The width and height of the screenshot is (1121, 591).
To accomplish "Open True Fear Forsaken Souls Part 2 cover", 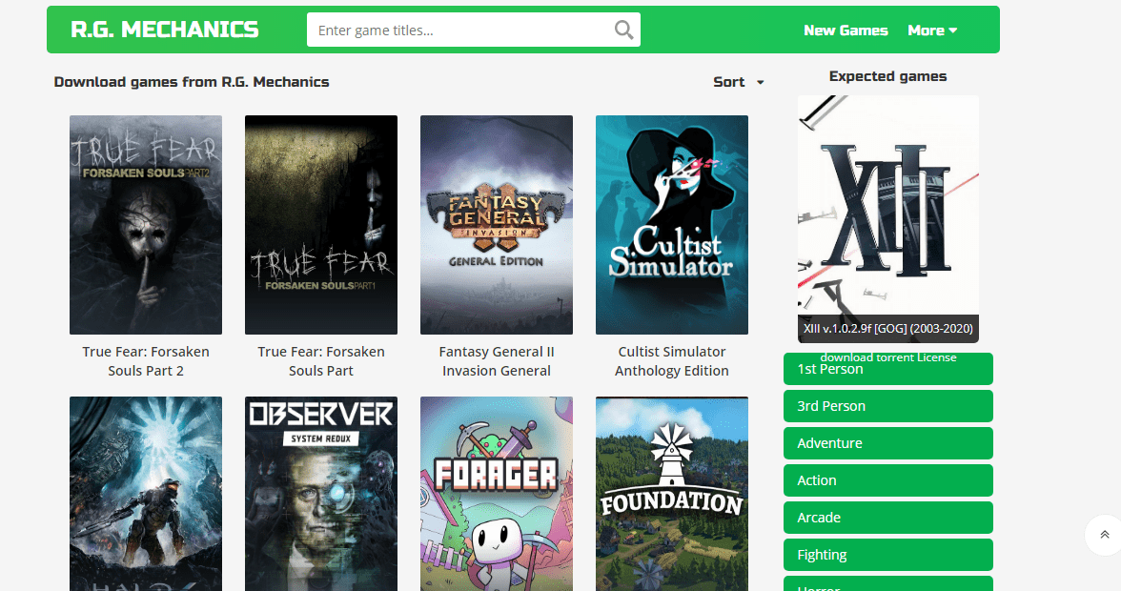I will tap(146, 224).
